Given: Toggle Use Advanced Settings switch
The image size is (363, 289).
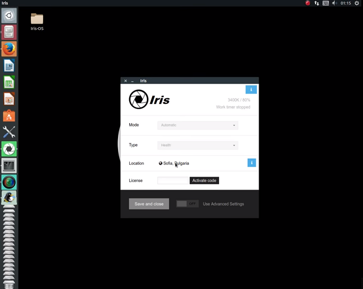Looking at the screenshot, I should coord(187,204).
